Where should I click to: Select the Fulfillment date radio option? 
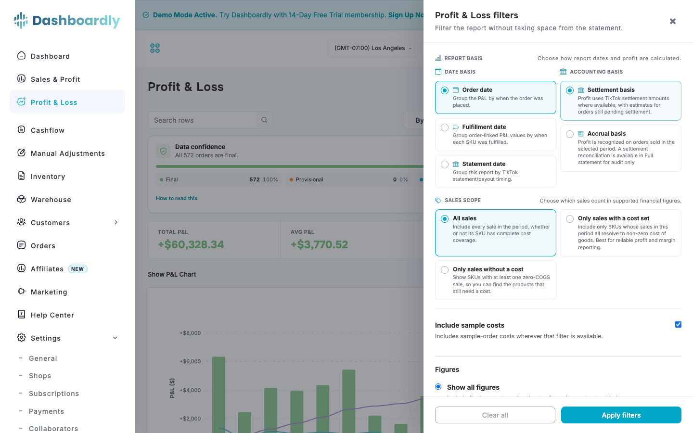445,127
